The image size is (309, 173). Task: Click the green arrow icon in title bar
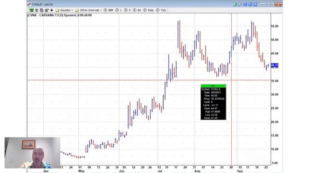click(235, 4)
